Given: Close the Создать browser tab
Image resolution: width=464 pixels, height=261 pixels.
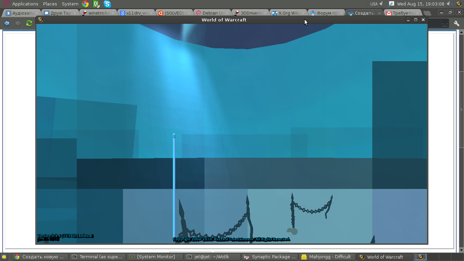Looking at the screenshot, I should point(379,13).
